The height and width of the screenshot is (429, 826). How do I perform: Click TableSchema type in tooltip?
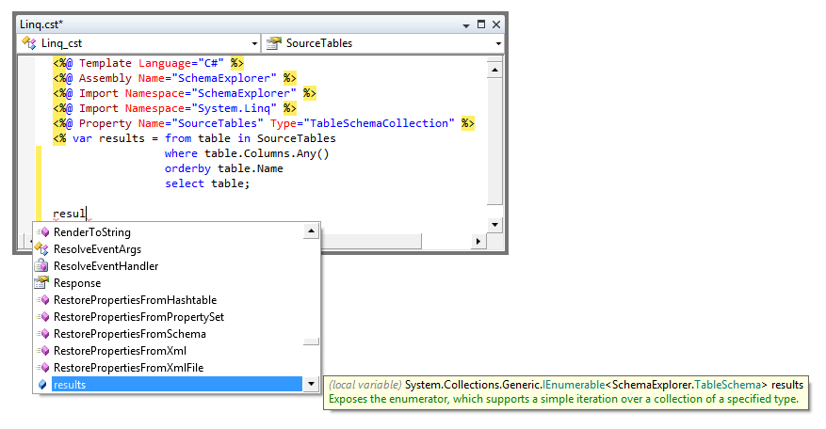click(x=727, y=385)
